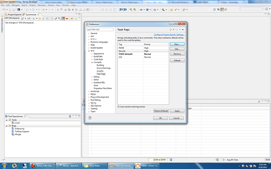Toggle highlighted Incoming/Outgoing mode icon
Viewport: 271px width, 169px height.
point(63,18)
